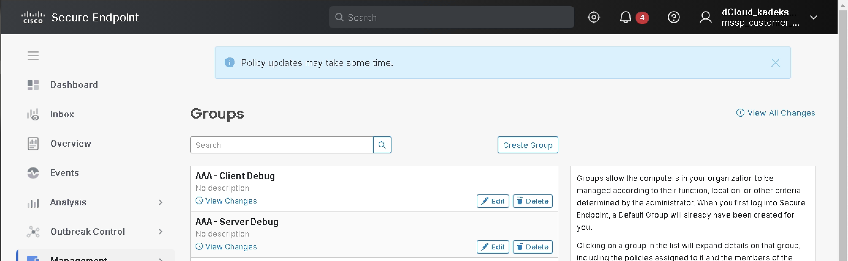
Task: Select Events in the sidebar
Action: (x=64, y=173)
